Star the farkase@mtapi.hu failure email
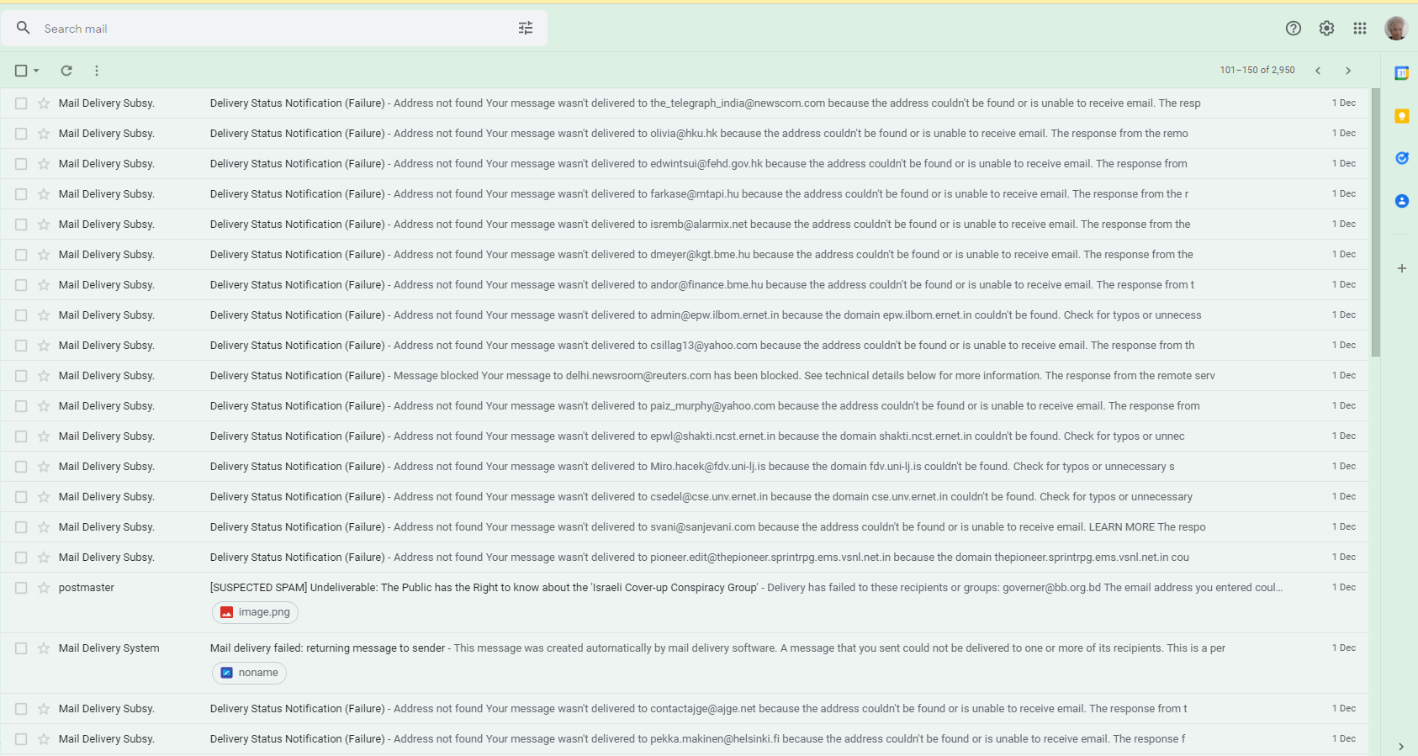The height and width of the screenshot is (756, 1418). point(44,194)
